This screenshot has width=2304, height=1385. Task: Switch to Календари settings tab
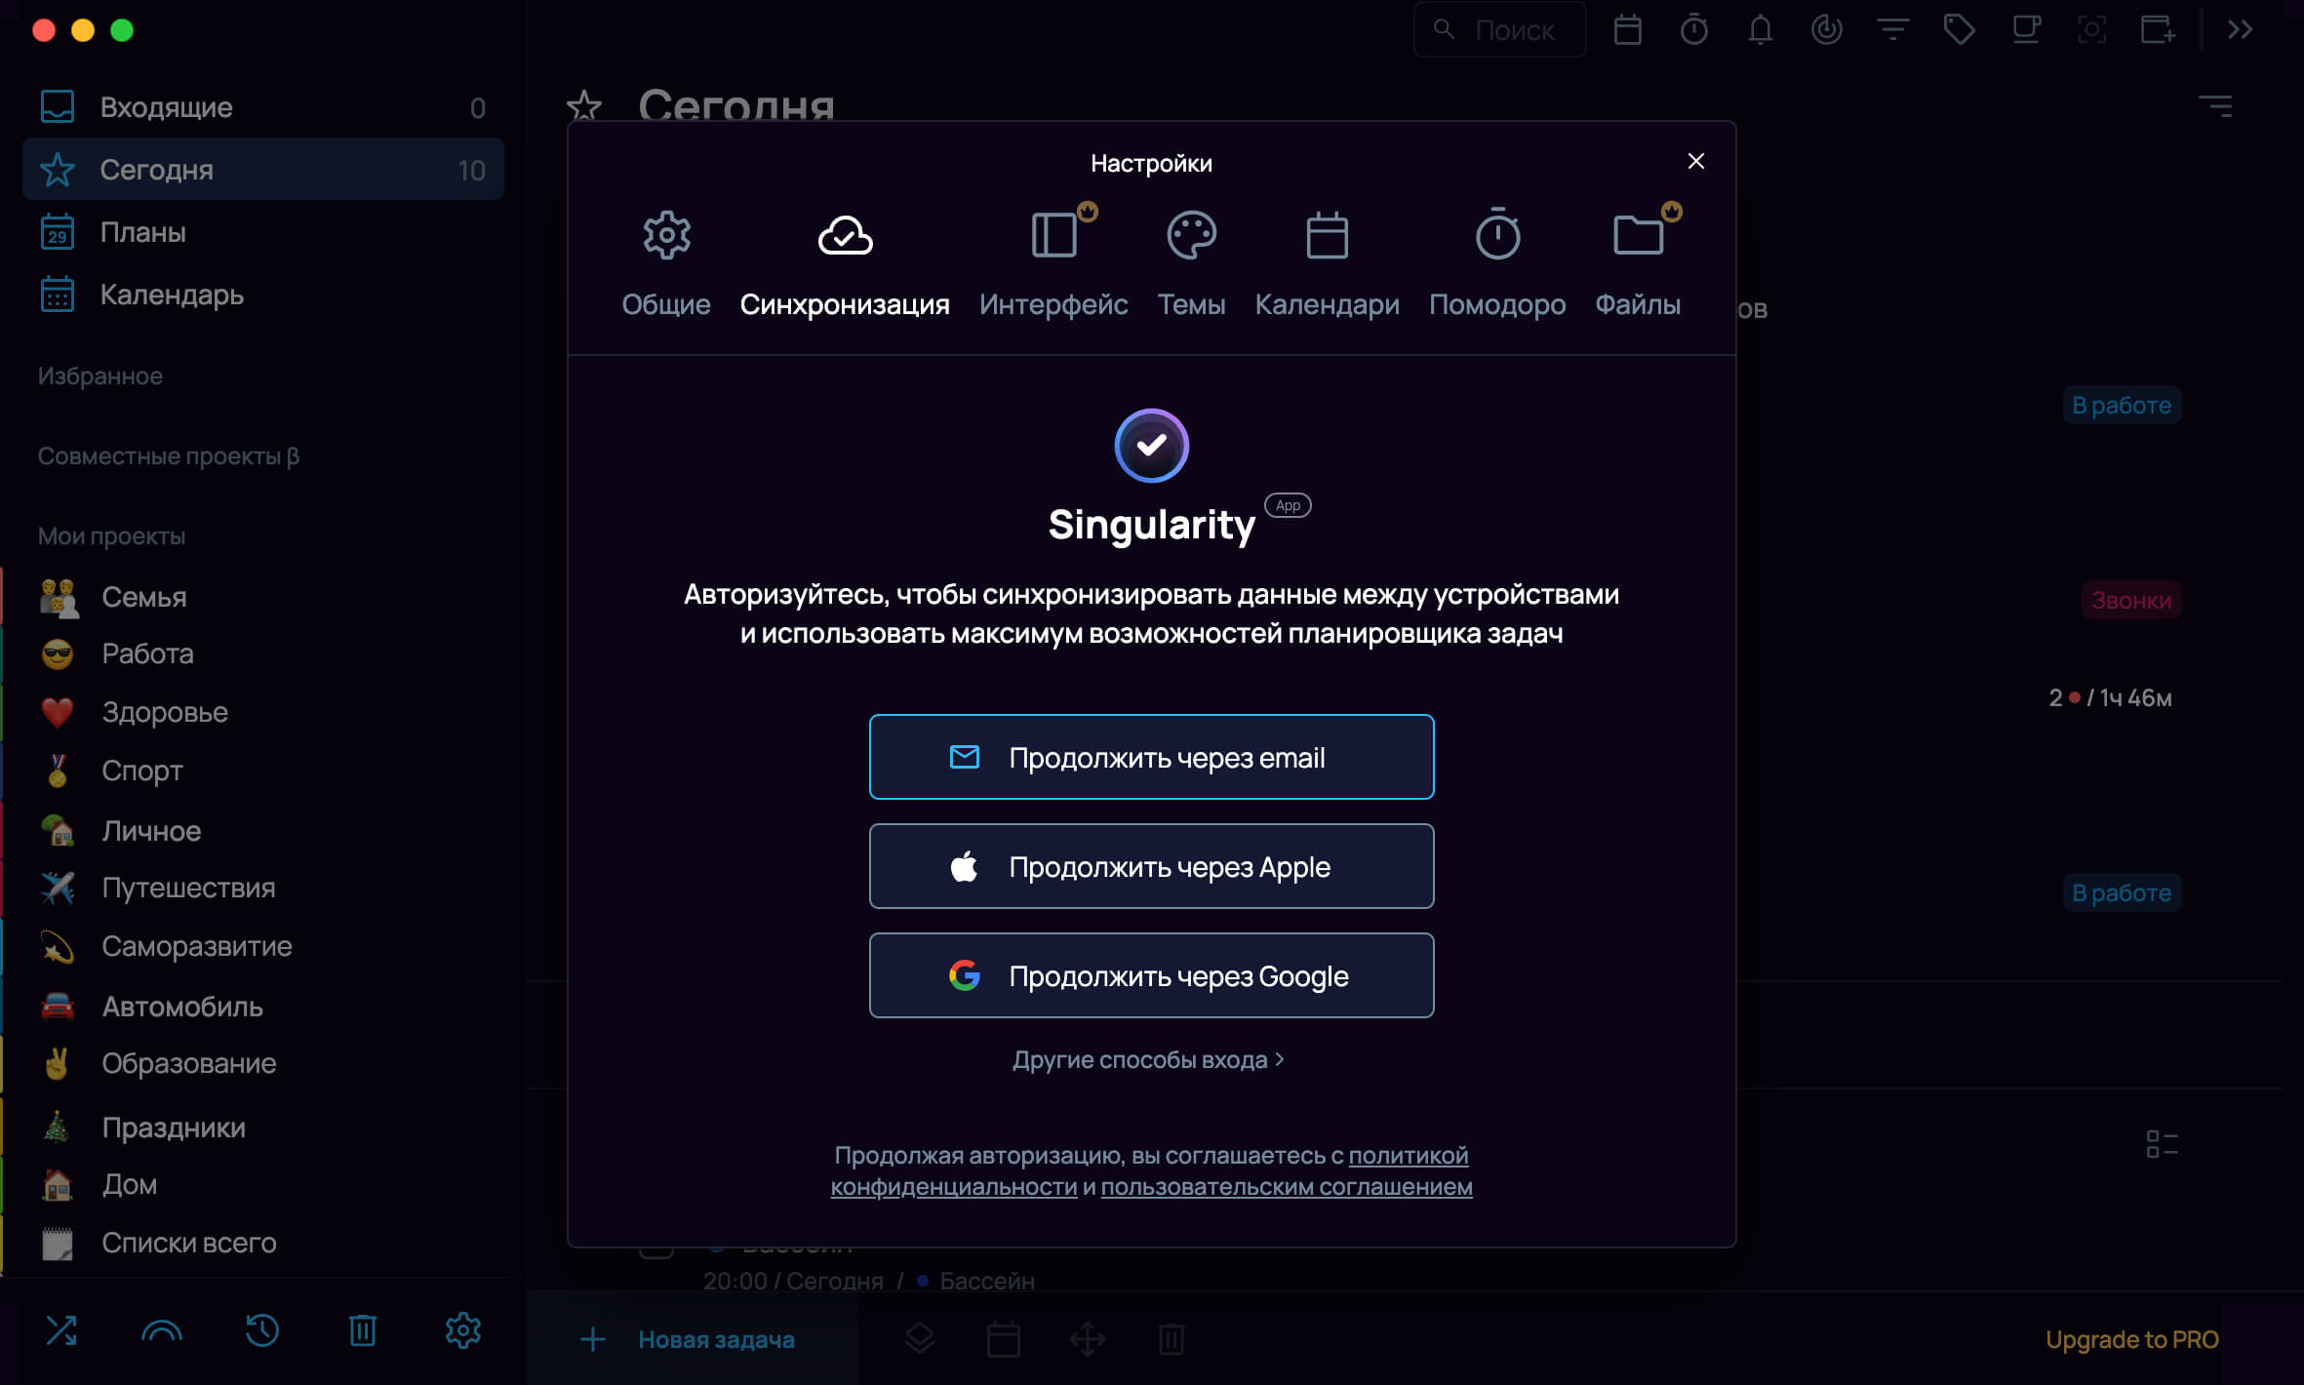point(1327,263)
